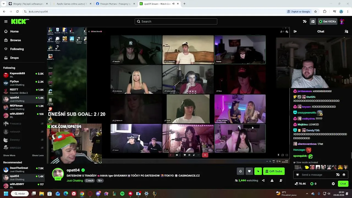
Task: Expand Following list with Show More
Action: [9, 155]
